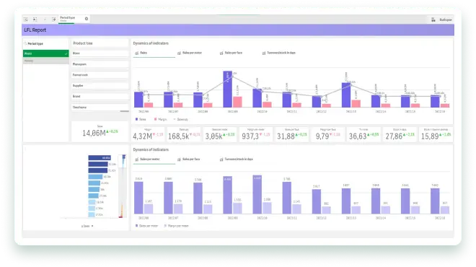Expand the Supplier filter
The image size is (476, 267).
point(100,86)
